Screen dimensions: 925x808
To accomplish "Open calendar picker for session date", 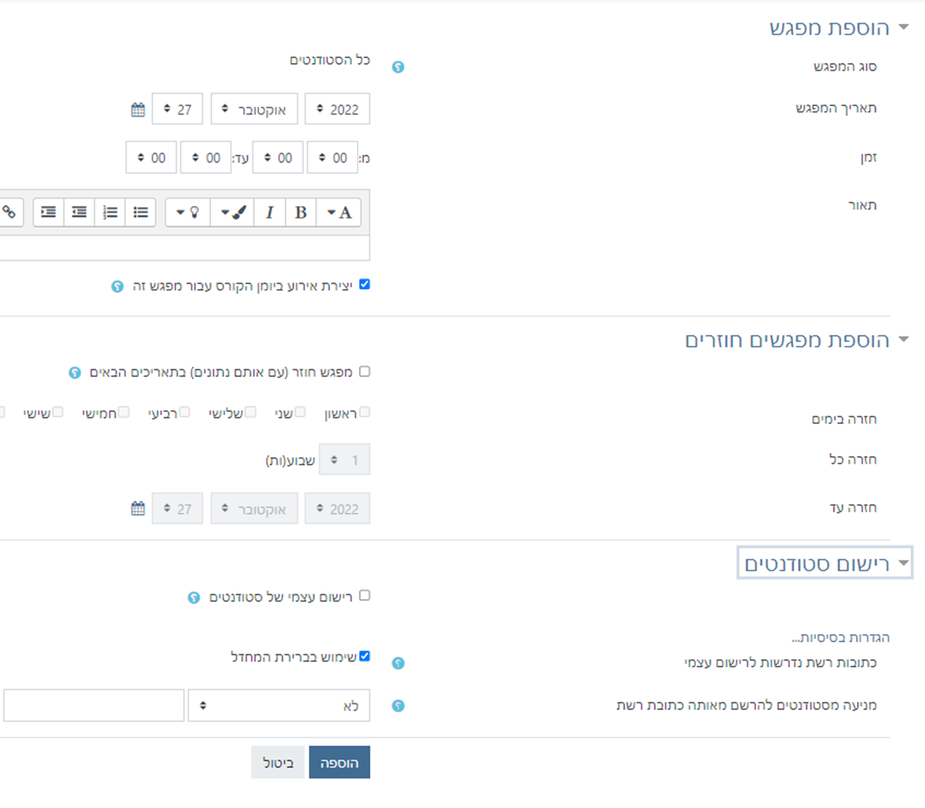I will (138, 109).
